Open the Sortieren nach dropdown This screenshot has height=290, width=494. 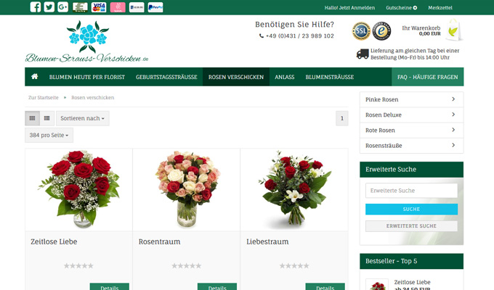point(83,118)
